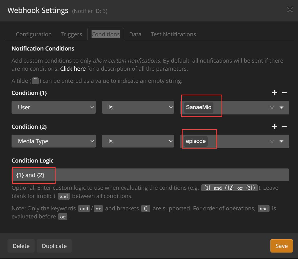The width and height of the screenshot is (298, 259).
Task: Close the Webhook Settings dialog
Action: point(290,10)
